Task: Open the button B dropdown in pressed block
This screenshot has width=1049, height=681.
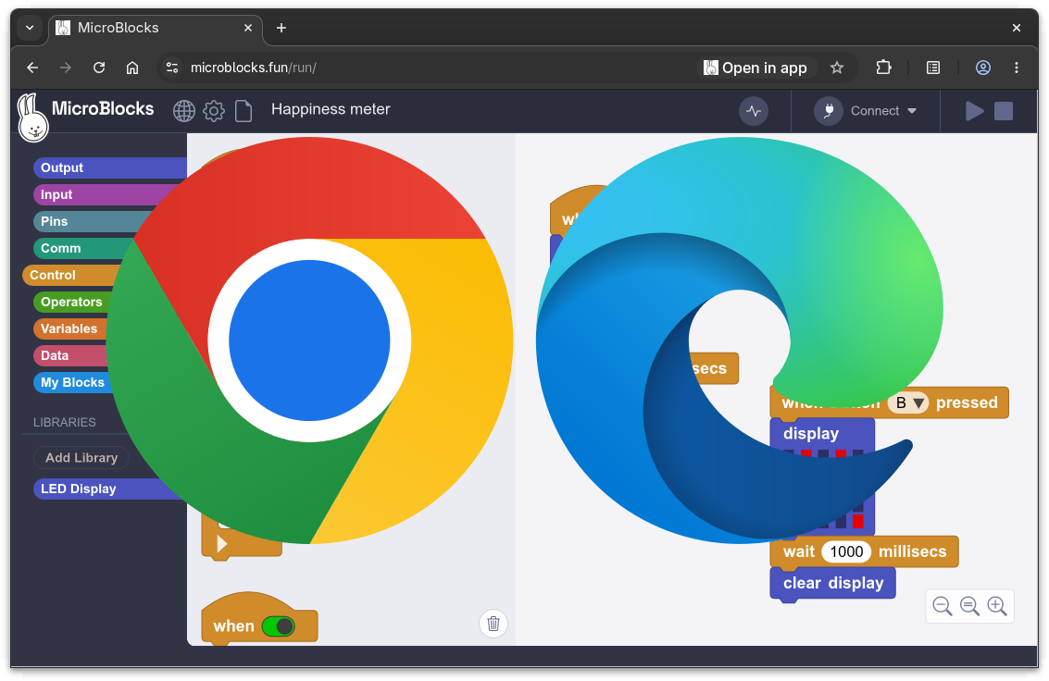Action: [x=908, y=402]
